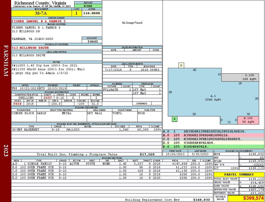The width and height of the screenshot is (265, 202).
Task: Click the green E porch box in sketch
Action: [175, 119]
